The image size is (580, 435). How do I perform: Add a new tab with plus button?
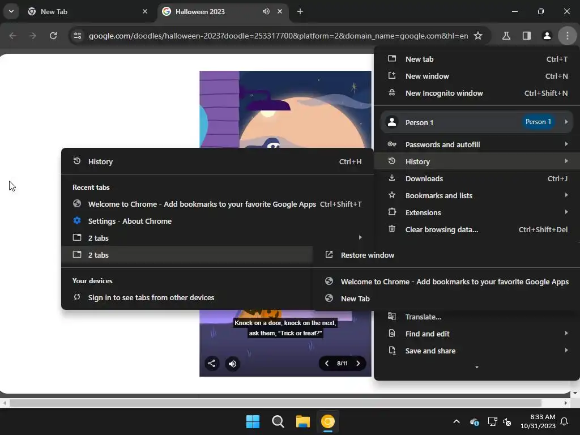click(x=300, y=11)
